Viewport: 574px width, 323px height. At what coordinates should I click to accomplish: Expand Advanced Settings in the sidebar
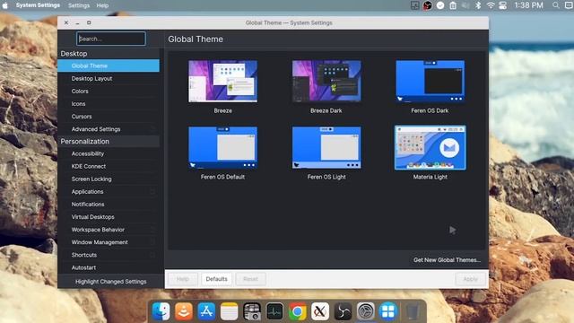tap(109, 129)
